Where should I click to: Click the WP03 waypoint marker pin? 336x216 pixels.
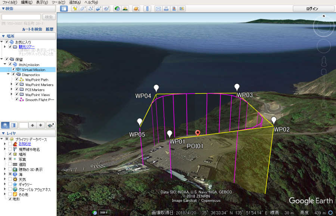(x=237, y=87)
